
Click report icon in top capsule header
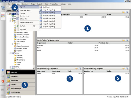[127, 12]
